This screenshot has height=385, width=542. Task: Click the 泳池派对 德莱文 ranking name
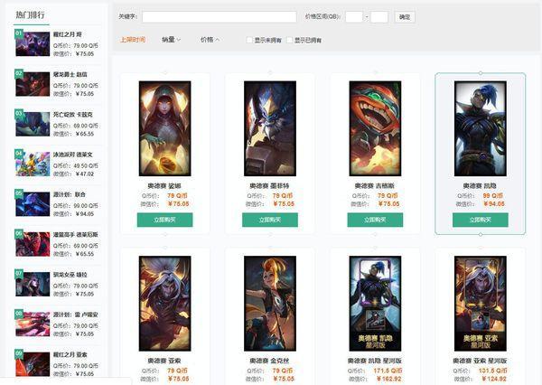[73, 155]
